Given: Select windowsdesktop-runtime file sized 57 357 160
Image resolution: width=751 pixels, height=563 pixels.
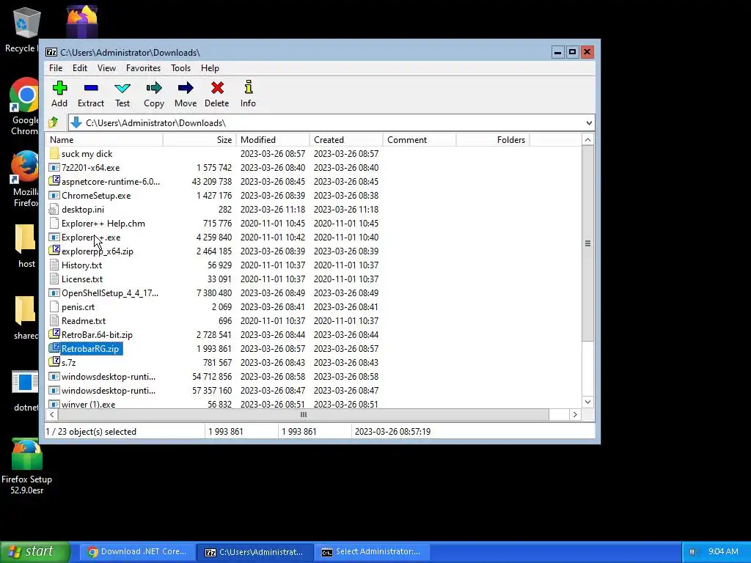Looking at the screenshot, I should (x=109, y=390).
